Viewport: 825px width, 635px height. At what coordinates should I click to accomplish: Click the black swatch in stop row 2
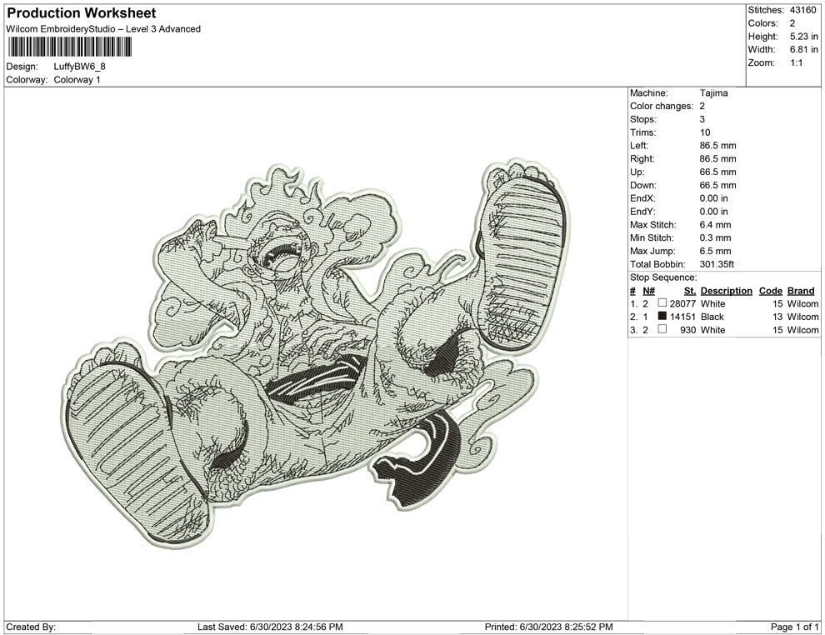click(x=662, y=316)
